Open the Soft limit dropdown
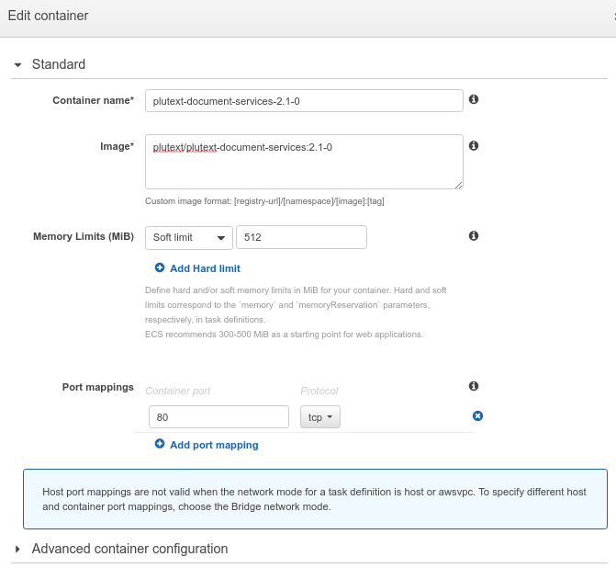Screen dimensions: 616x568 coord(189,237)
